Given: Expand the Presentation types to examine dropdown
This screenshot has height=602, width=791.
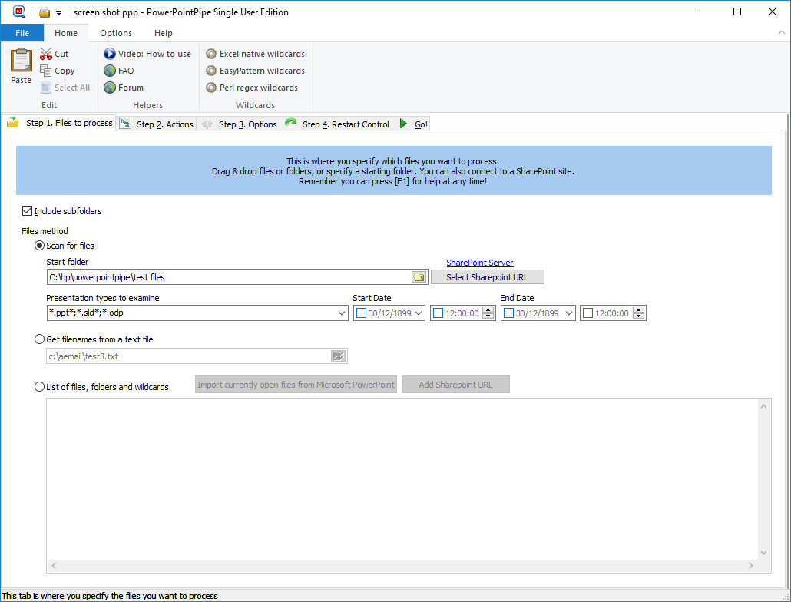Looking at the screenshot, I should pyautogui.click(x=342, y=313).
